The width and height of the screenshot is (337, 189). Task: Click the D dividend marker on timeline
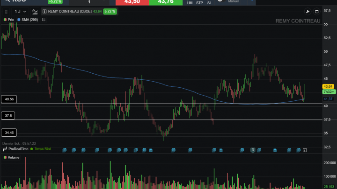pos(253,150)
